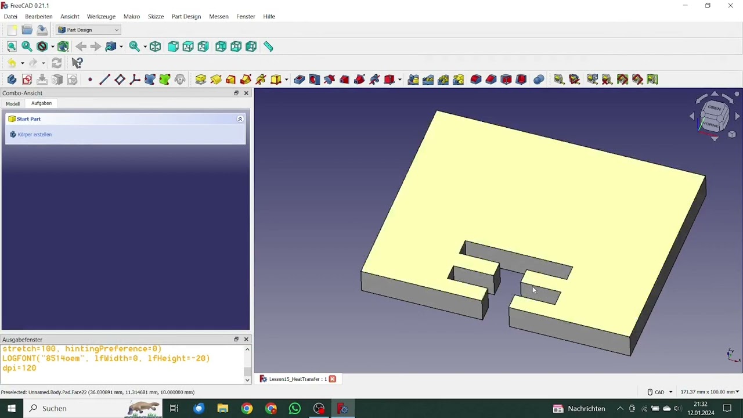The width and height of the screenshot is (743, 418).
Task: Click the Groove tool icon
Action: tap(330, 80)
